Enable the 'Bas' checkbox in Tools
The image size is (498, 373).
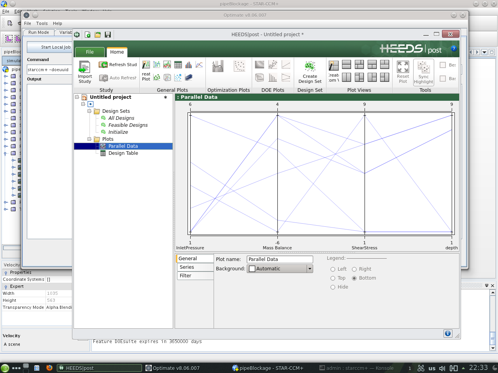[x=443, y=79]
